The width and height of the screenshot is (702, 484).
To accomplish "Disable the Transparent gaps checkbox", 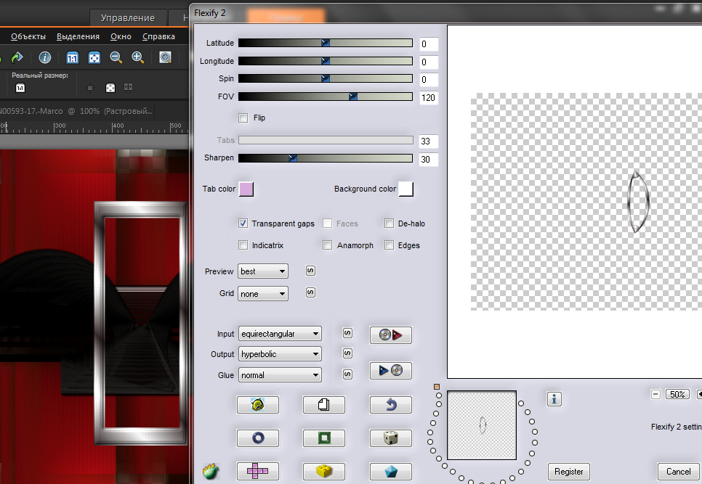I will tap(243, 223).
